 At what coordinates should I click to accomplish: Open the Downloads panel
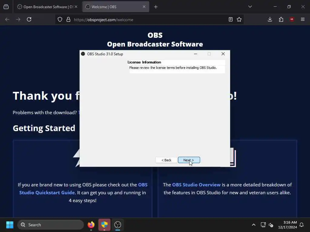pyautogui.click(x=270, y=20)
